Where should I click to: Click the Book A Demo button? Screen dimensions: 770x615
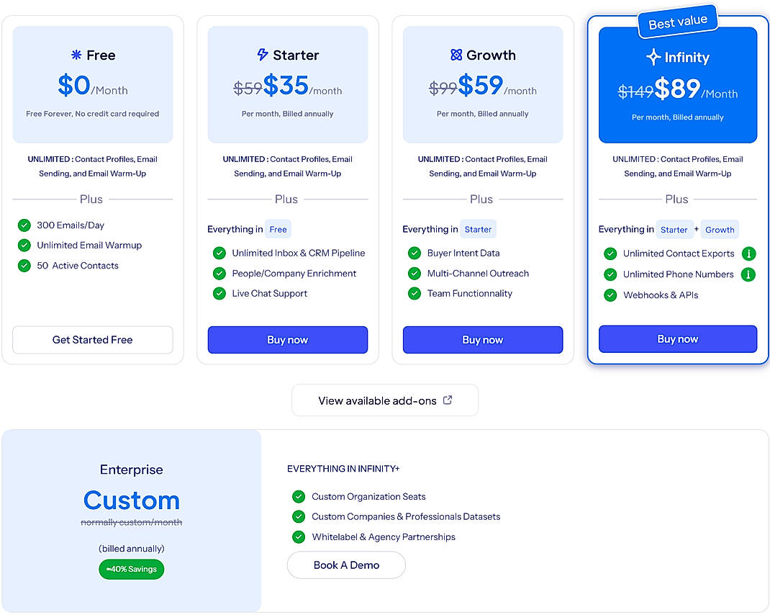click(x=346, y=565)
